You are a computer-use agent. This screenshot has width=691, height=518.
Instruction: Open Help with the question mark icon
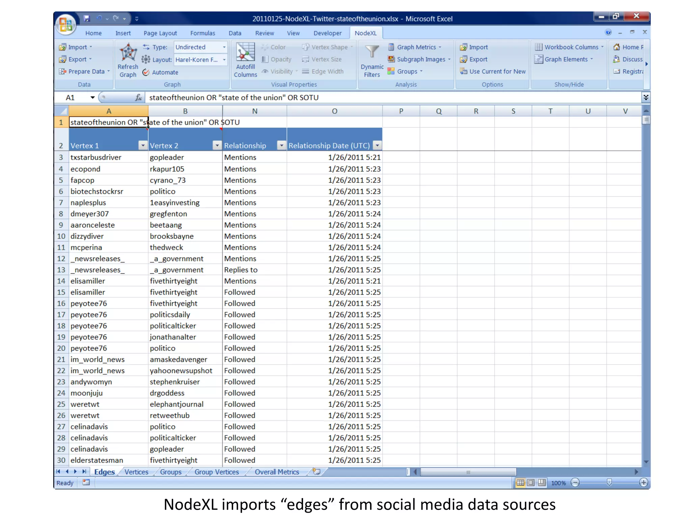pyautogui.click(x=608, y=32)
